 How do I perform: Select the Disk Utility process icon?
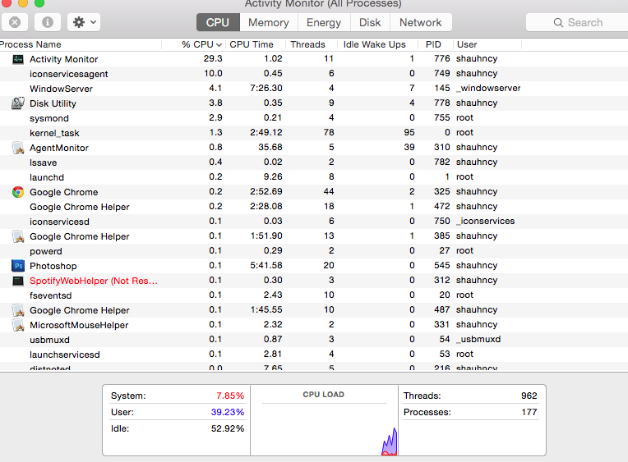(18, 103)
